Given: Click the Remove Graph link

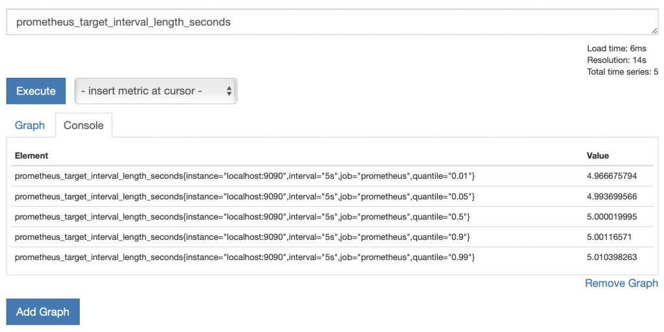Looking at the screenshot, I should (621, 283).
